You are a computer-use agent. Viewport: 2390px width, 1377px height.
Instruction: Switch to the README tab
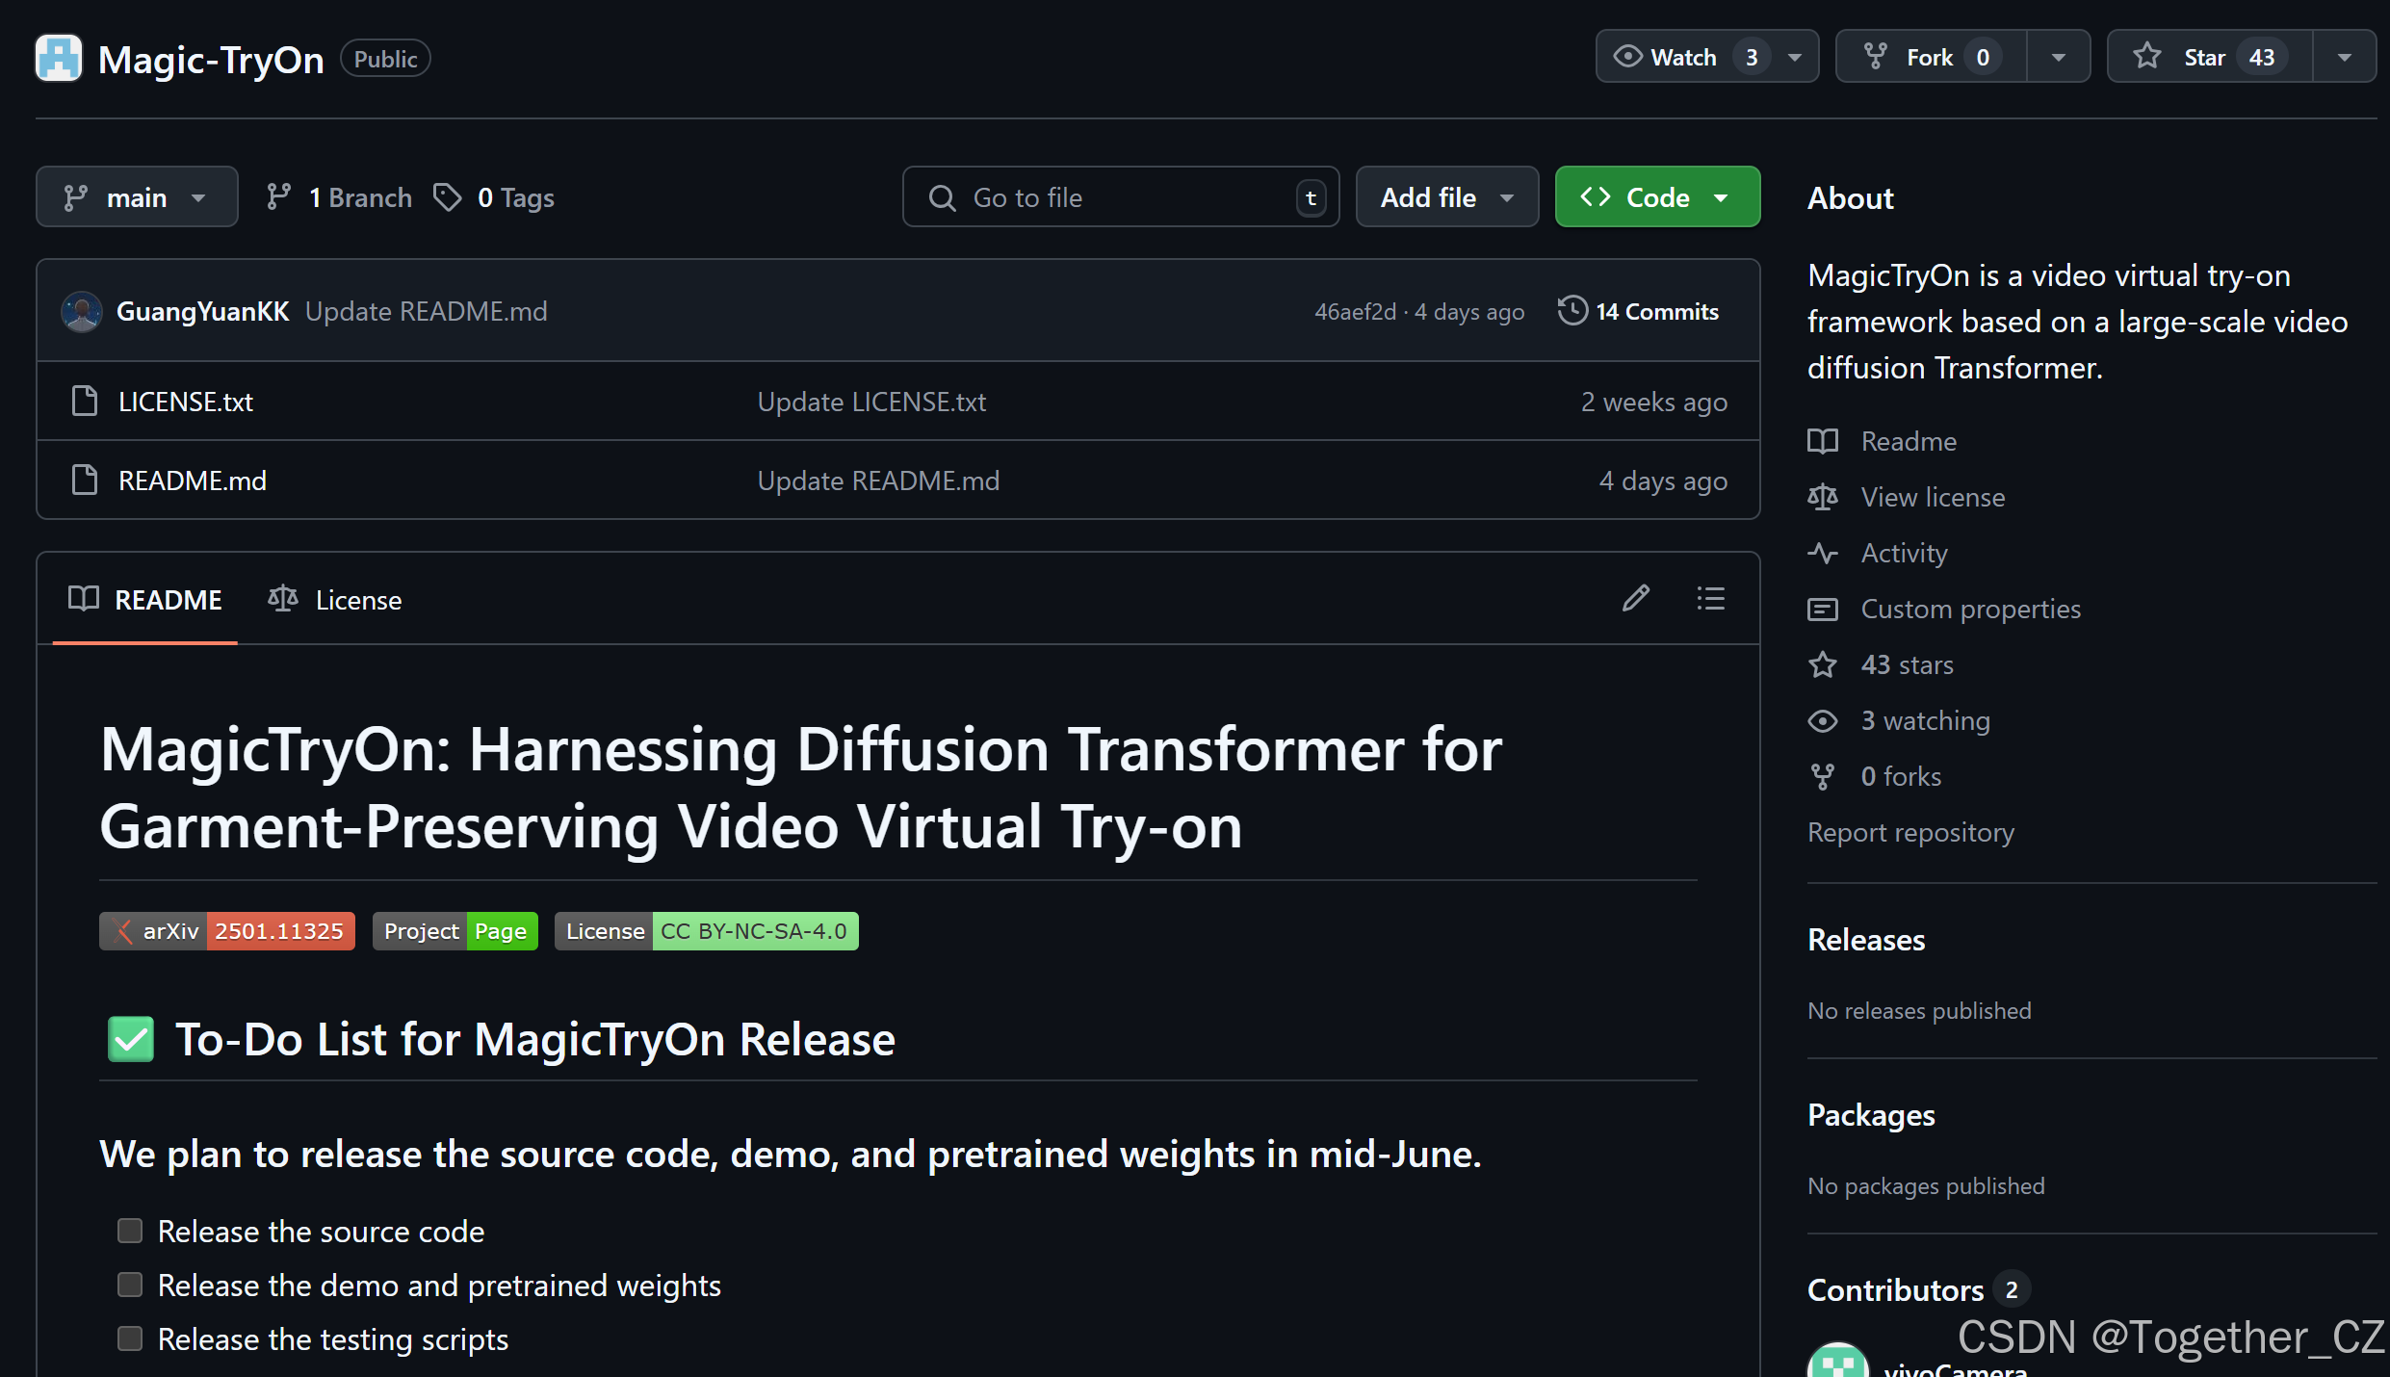(145, 599)
